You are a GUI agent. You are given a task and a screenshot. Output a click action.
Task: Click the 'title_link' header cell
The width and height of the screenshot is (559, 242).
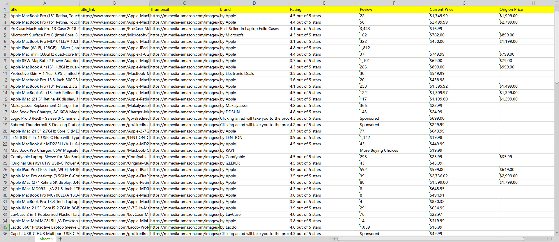pos(114,9)
